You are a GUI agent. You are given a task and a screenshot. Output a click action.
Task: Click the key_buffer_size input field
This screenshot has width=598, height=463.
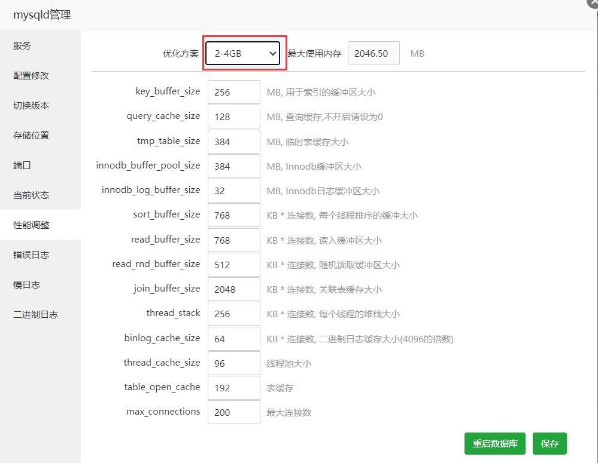pos(233,91)
